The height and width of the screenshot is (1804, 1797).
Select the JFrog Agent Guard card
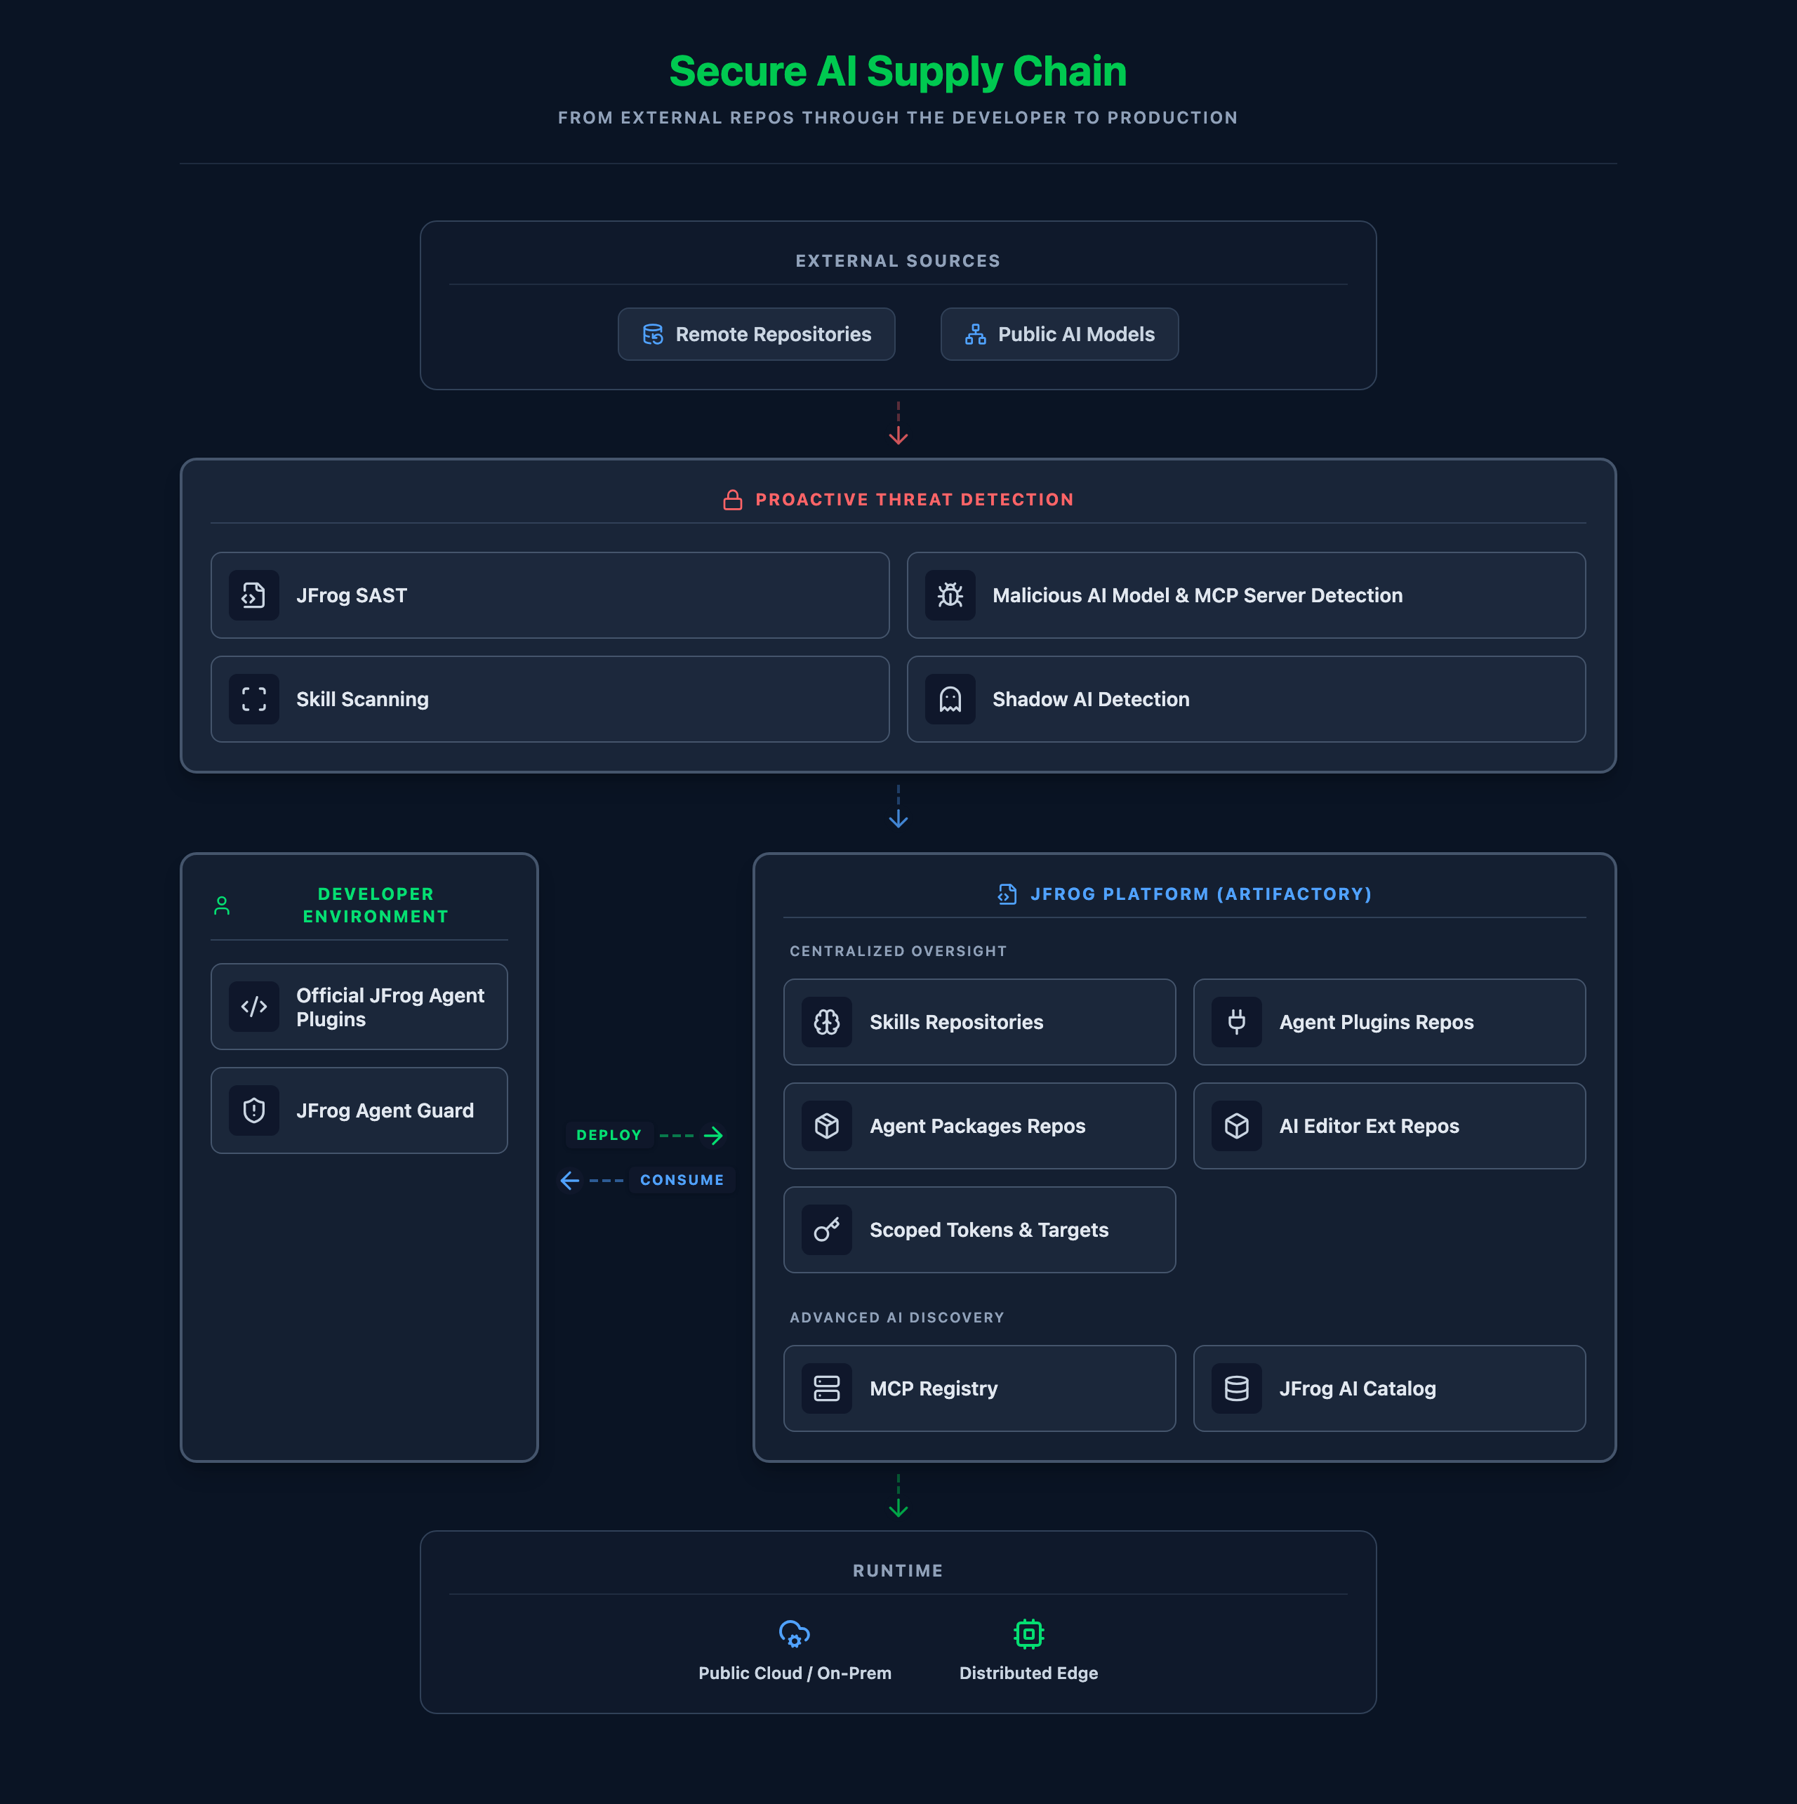(x=359, y=1110)
